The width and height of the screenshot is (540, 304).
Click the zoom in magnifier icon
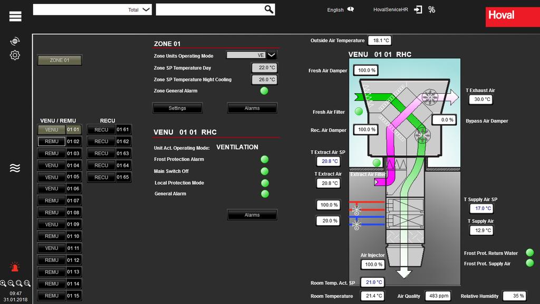(3, 283)
